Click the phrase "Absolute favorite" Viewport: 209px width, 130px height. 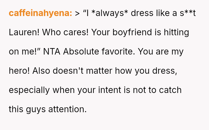coord(99,52)
